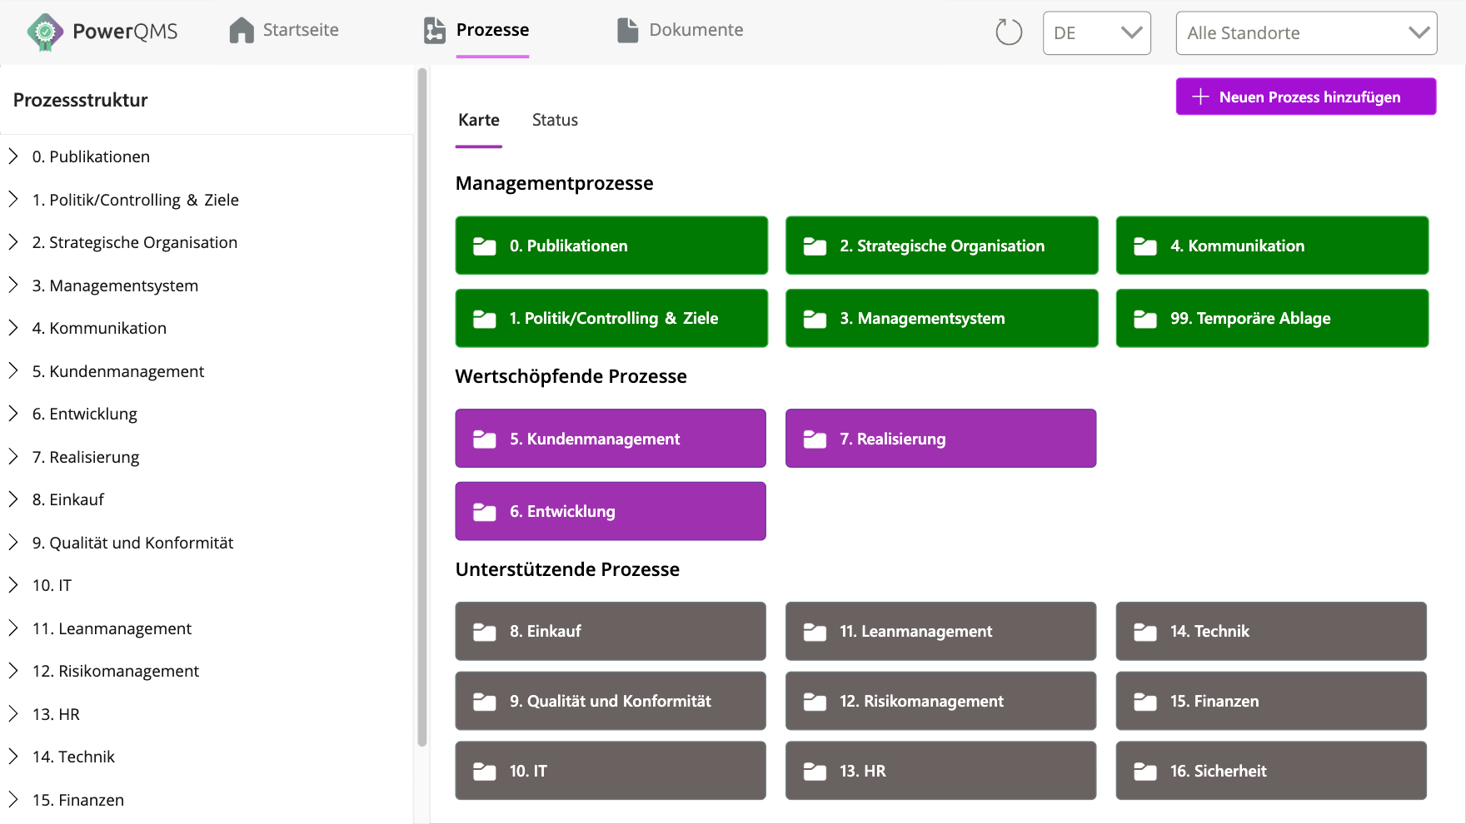
Task: Click folder icon on 7. Realisierung tile
Action: pyautogui.click(x=815, y=439)
